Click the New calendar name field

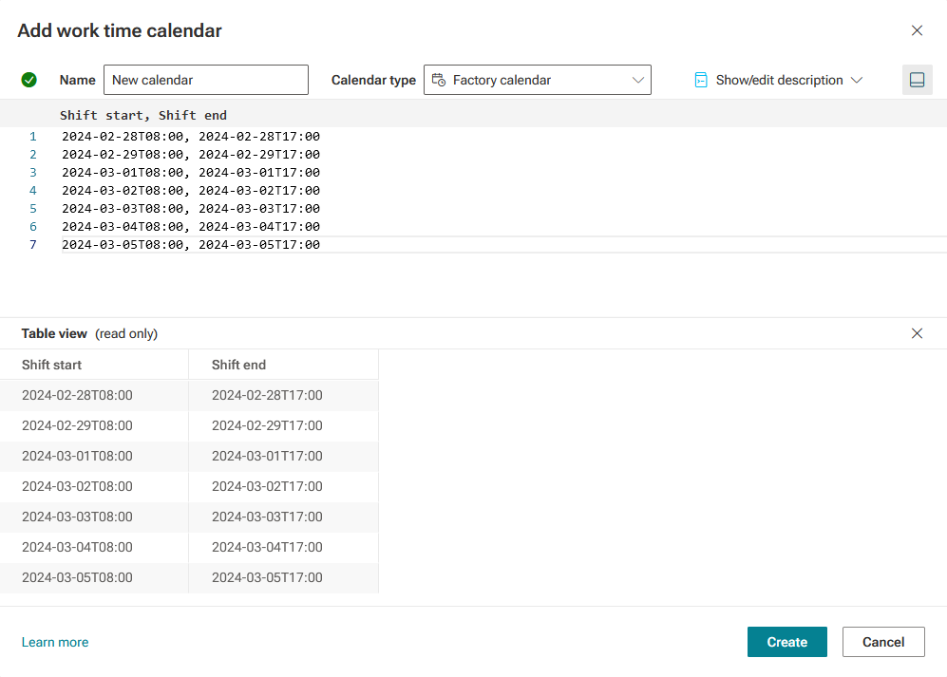(206, 80)
